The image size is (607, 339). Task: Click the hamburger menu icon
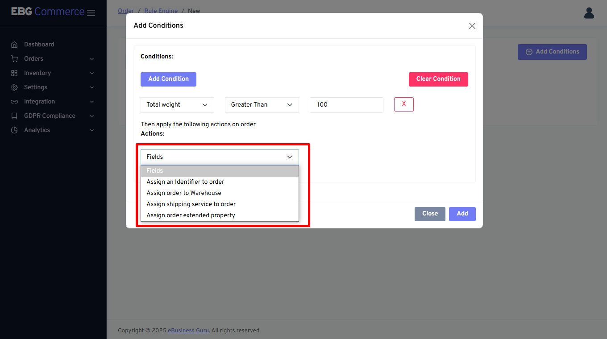91,13
